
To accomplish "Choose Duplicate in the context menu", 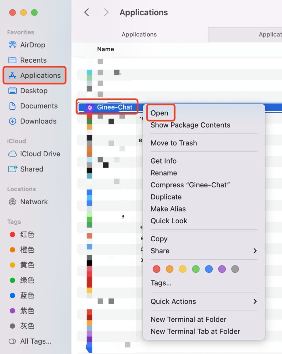I will 166,197.
